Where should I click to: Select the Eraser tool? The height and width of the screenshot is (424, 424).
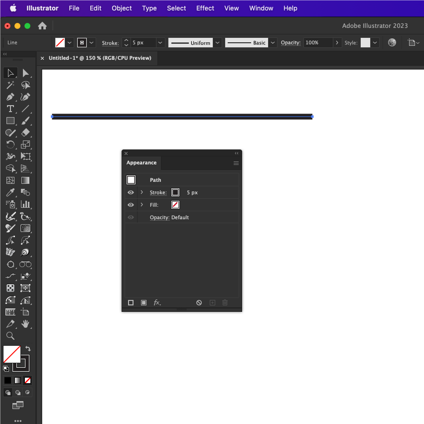(x=25, y=133)
